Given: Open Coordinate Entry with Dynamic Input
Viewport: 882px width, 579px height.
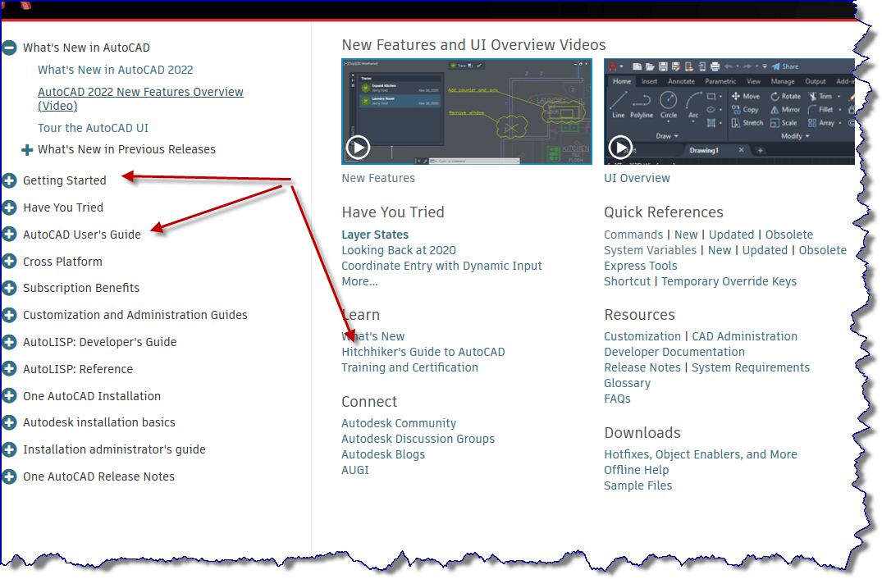Looking at the screenshot, I should click(441, 266).
